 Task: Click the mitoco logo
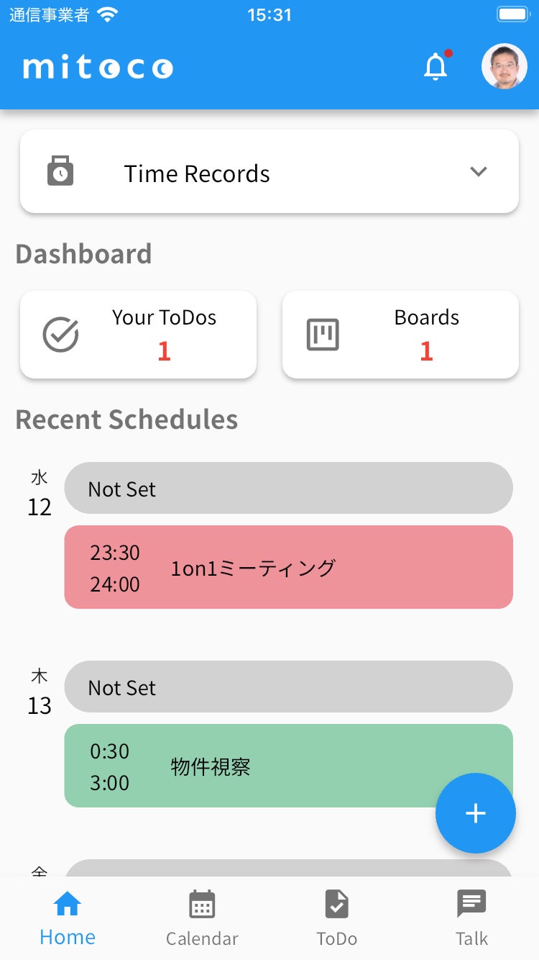pos(98,68)
